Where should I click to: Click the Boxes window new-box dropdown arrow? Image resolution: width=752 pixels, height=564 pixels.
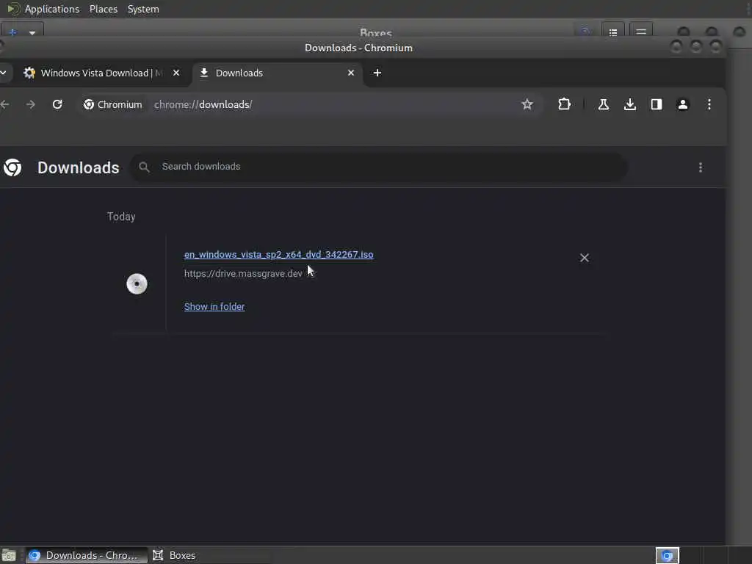click(x=32, y=33)
